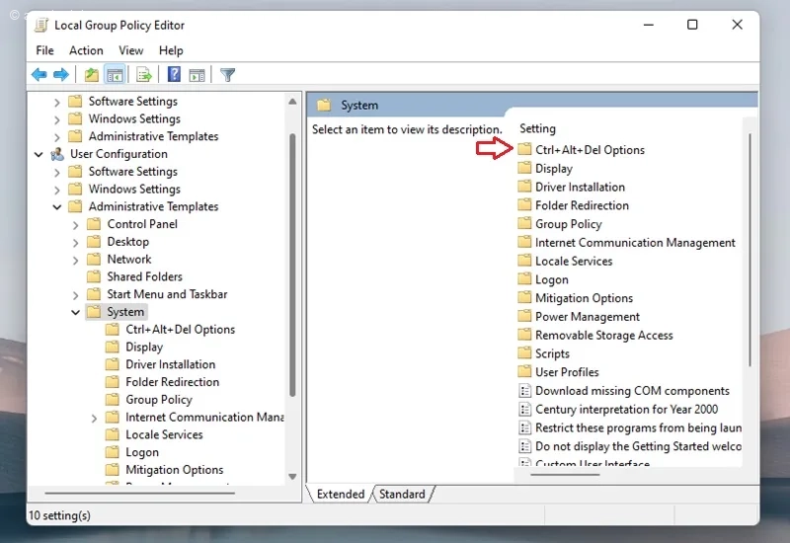Viewport: 790px width, 543px height.
Task: Click the Forward arrow toolbar icon
Action: coord(61,75)
